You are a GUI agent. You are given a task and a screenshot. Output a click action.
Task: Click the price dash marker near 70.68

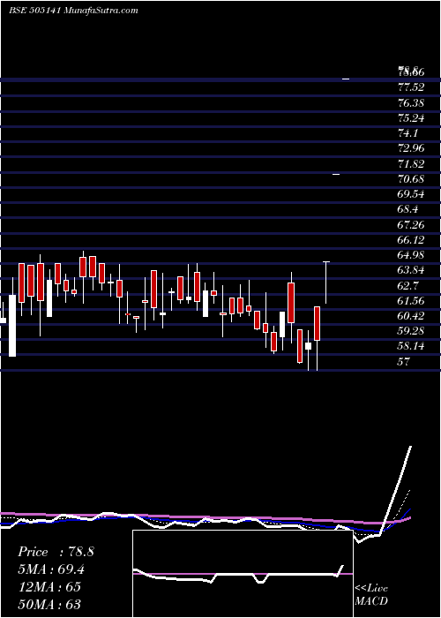pos(336,174)
